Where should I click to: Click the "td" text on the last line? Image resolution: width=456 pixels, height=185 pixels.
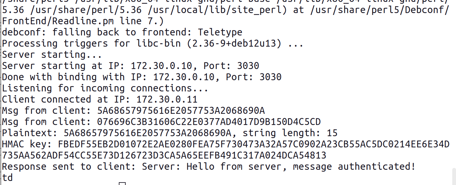point(7,178)
